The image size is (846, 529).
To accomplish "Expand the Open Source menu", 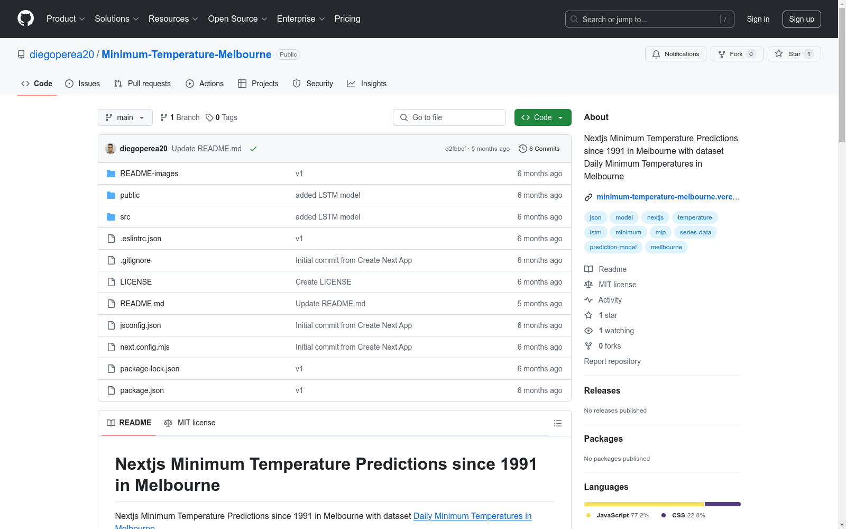I will tap(238, 19).
